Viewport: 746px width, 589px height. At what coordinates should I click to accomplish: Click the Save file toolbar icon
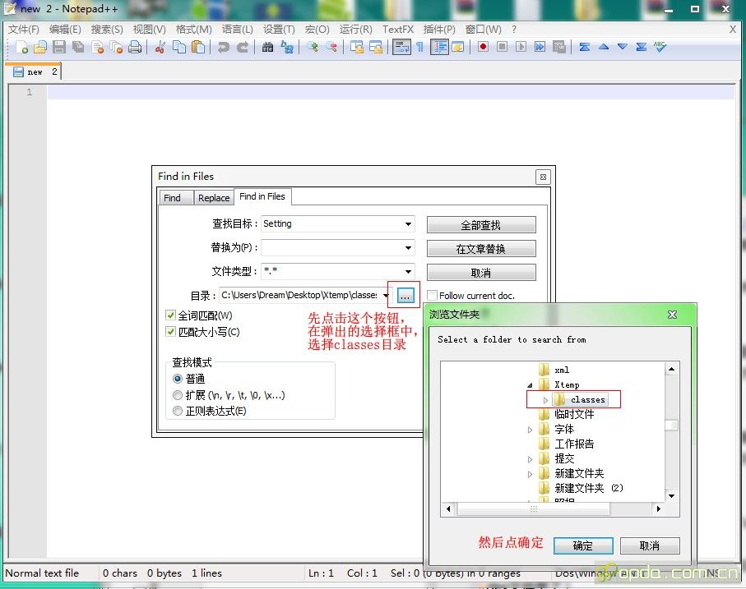click(x=58, y=47)
